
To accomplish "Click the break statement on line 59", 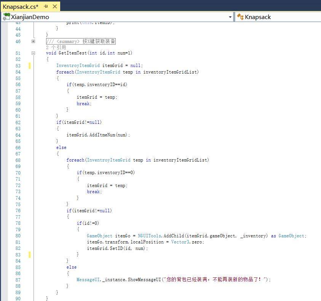I will click(x=84, y=104).
